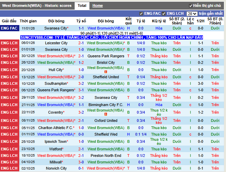Click date 13/12/25 cell
The height and width of the screenshot is (172, 226).
pos(28,77)
